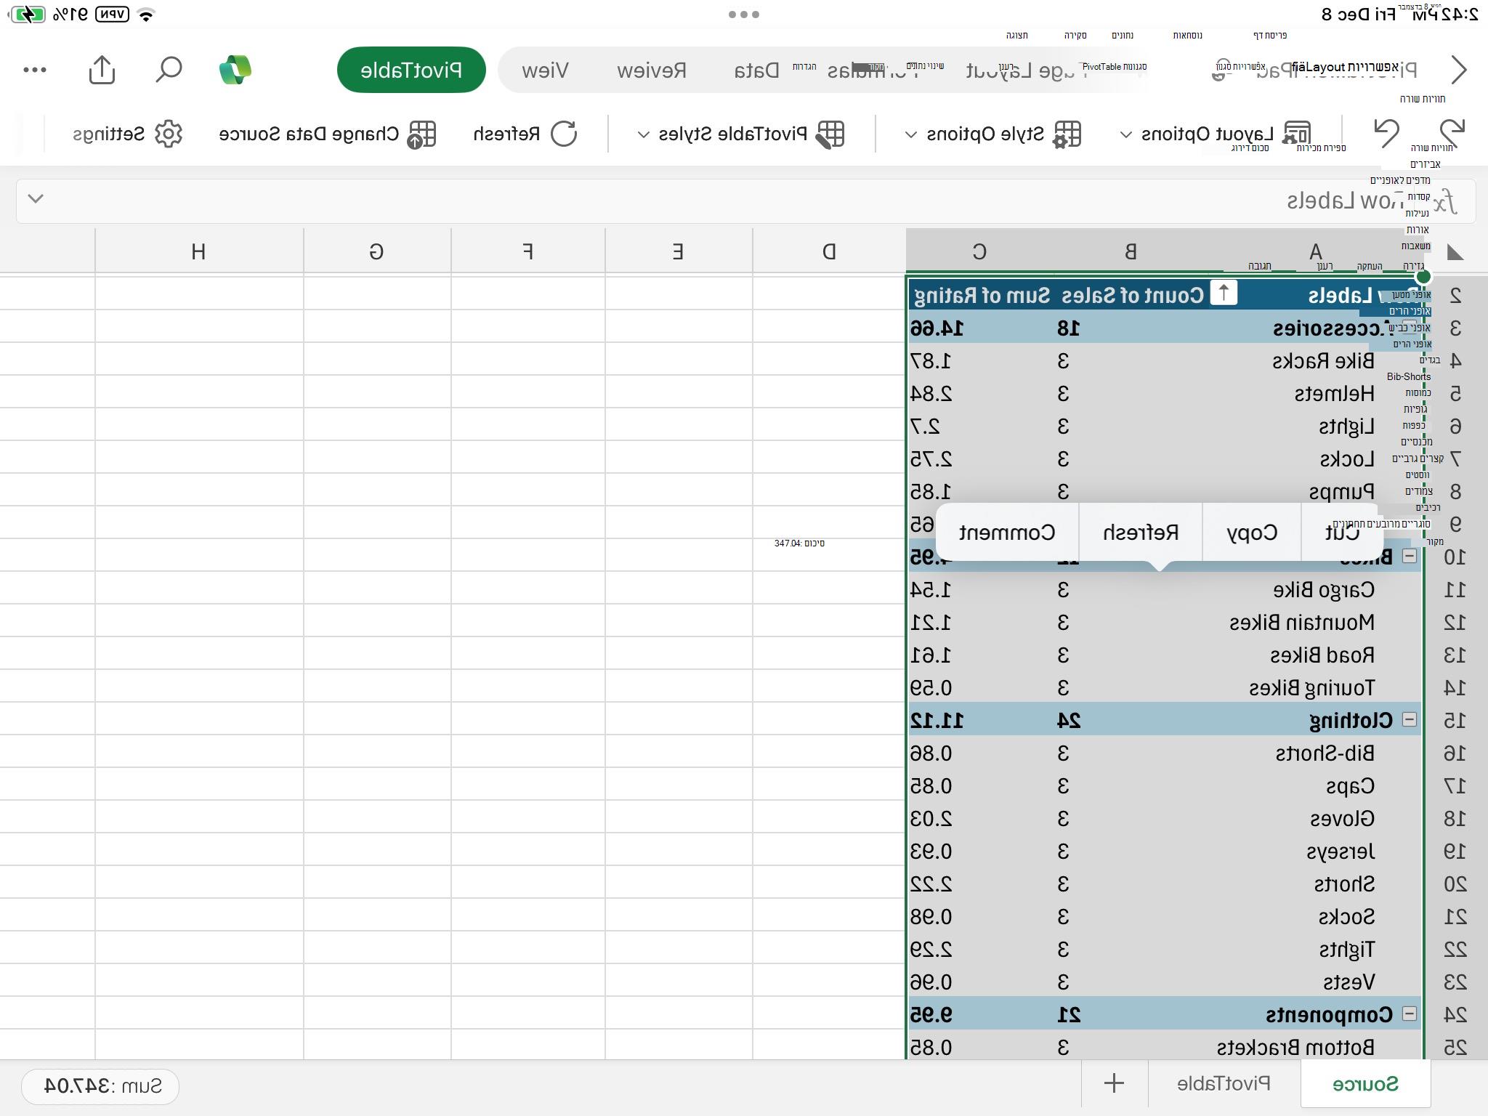Image resolution: width=1488 pixels, height=1116 pixels.
Task: Click the PivotTable Styles brush icon
Action: 830,134
